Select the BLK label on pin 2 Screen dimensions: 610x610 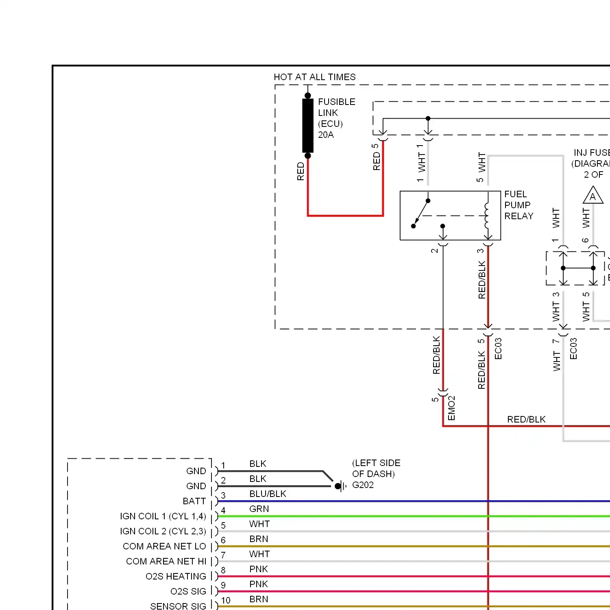tap(258, 479)
